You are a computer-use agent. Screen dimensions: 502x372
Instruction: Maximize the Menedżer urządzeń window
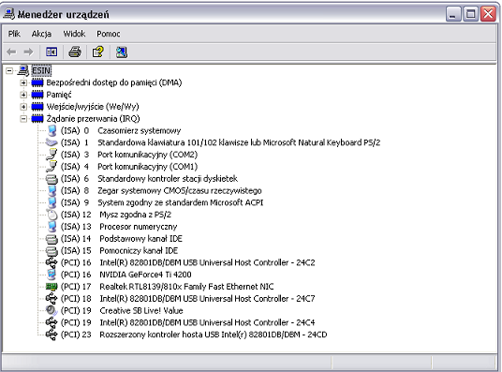tap(470, 14)
